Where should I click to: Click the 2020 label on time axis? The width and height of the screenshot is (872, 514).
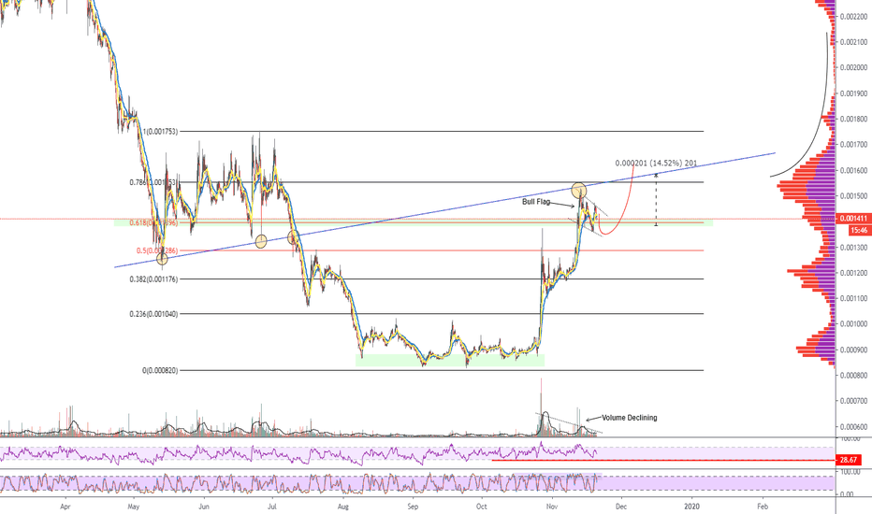(x=691, y=507)
